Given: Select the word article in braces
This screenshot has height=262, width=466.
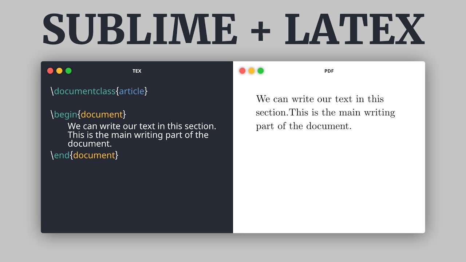Looking at the screenshot, I should [x=132, y=91].
